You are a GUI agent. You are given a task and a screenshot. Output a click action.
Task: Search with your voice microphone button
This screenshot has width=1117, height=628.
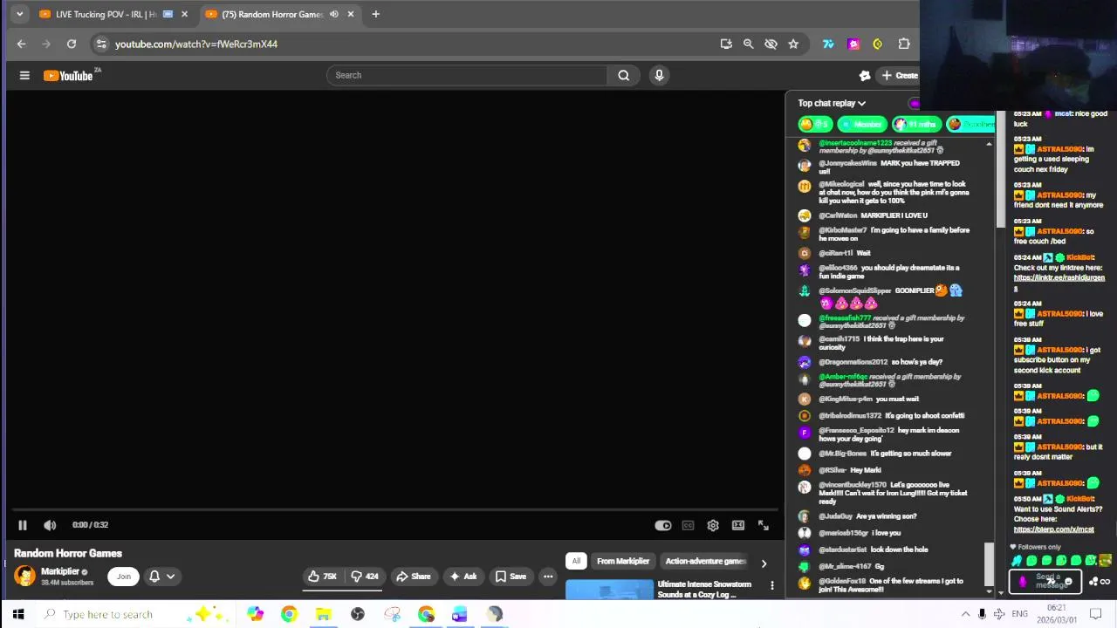[659, 75]
